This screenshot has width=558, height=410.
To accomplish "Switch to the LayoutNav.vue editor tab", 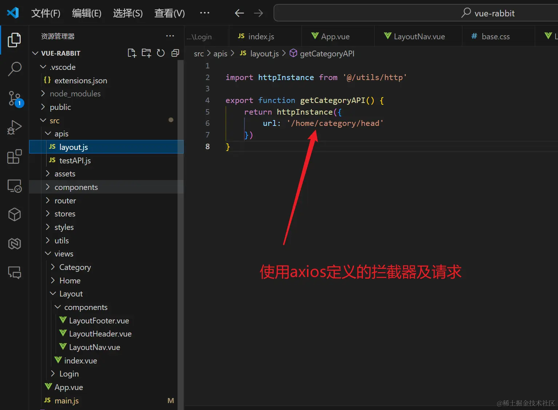I will 418,36.
